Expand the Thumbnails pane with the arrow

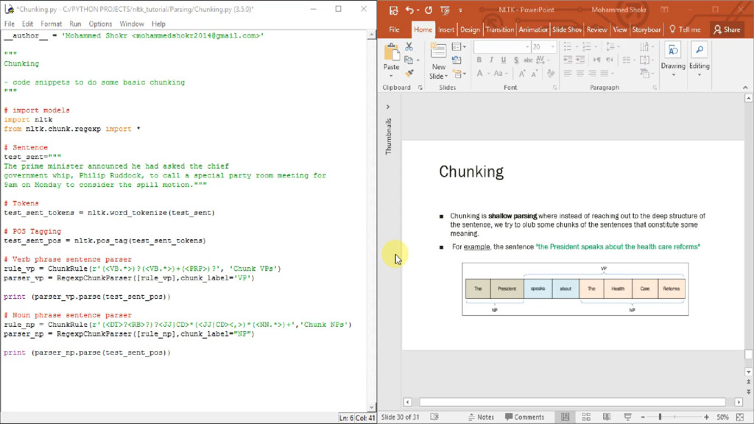pos(388,107)
